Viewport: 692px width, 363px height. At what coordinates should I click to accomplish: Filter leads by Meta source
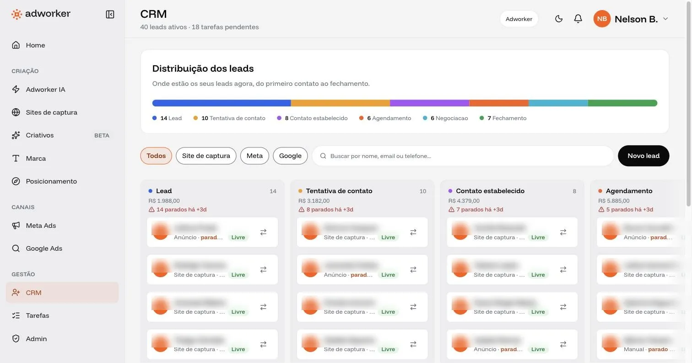point(254,156)
